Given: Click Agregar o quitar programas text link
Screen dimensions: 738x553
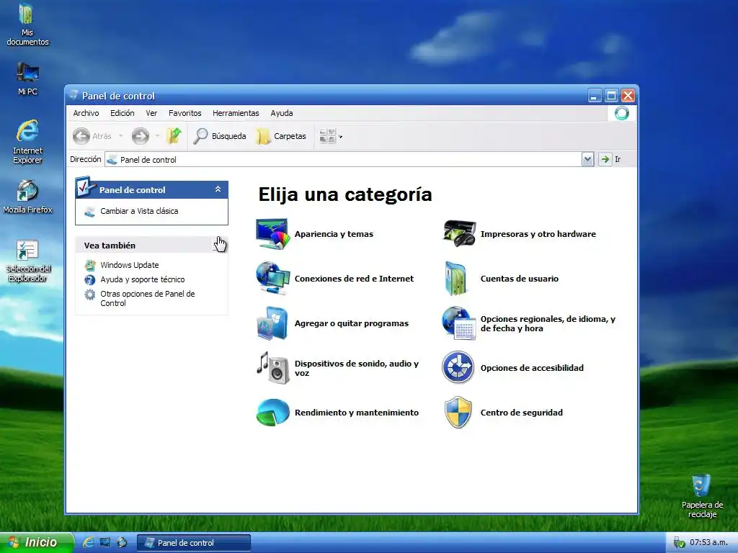Looking at the screenshot, I should (351, 323).
